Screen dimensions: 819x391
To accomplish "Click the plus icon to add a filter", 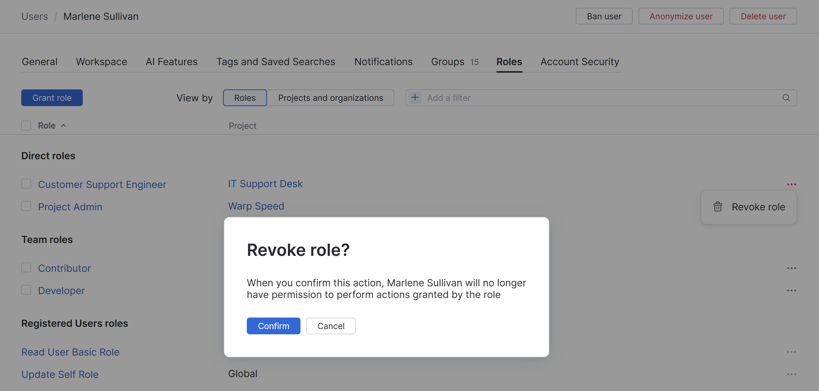I will click(415, 97).
